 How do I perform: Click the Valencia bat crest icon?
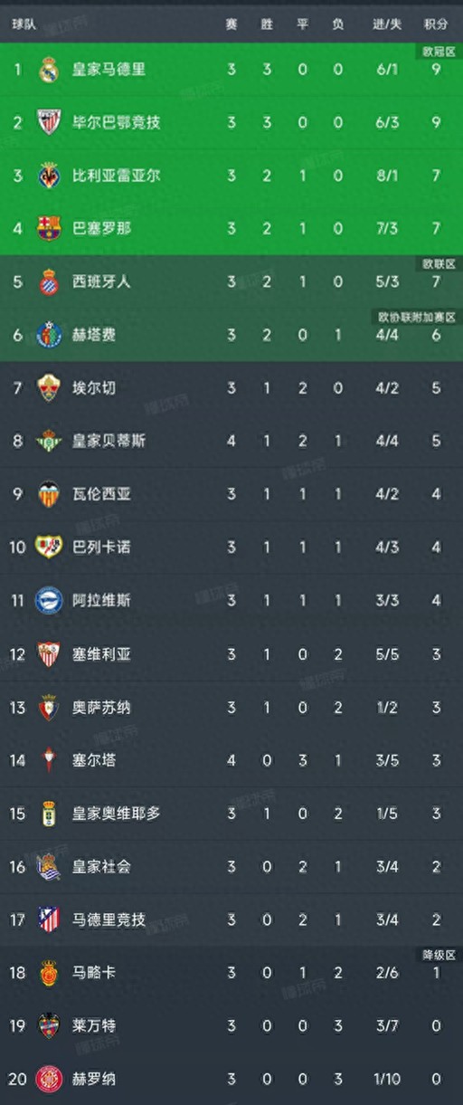49,494
